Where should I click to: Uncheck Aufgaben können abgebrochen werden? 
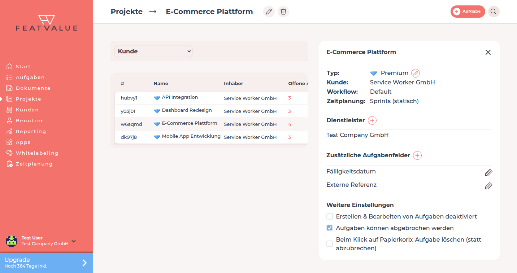pyautogui.click(x=330, y=228)
